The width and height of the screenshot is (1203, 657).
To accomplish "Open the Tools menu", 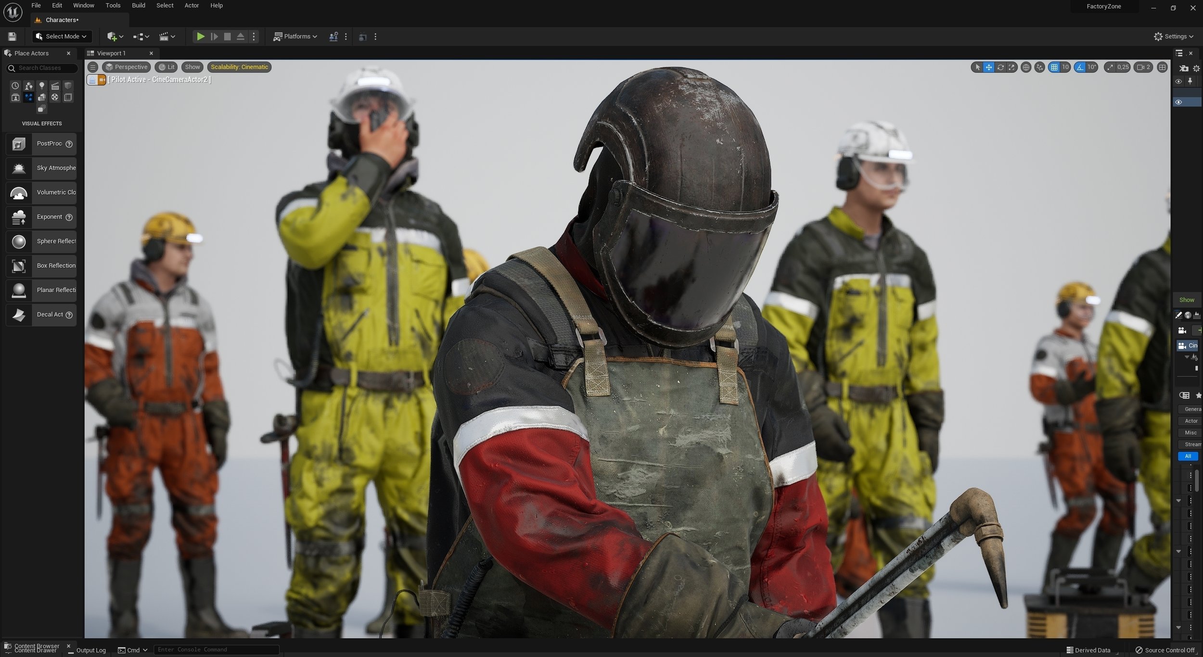I will [x=113, y=5].
